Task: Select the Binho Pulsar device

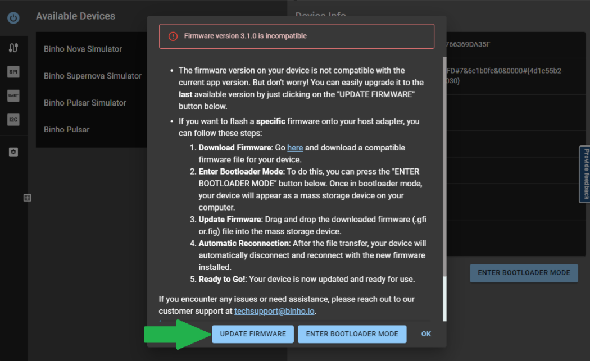Action: [x=92, y=130]
